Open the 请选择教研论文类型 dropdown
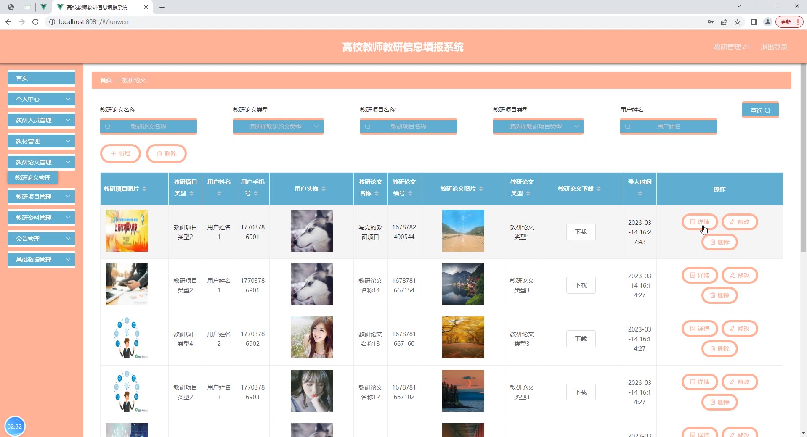807x437 pixels. (278, 126)
